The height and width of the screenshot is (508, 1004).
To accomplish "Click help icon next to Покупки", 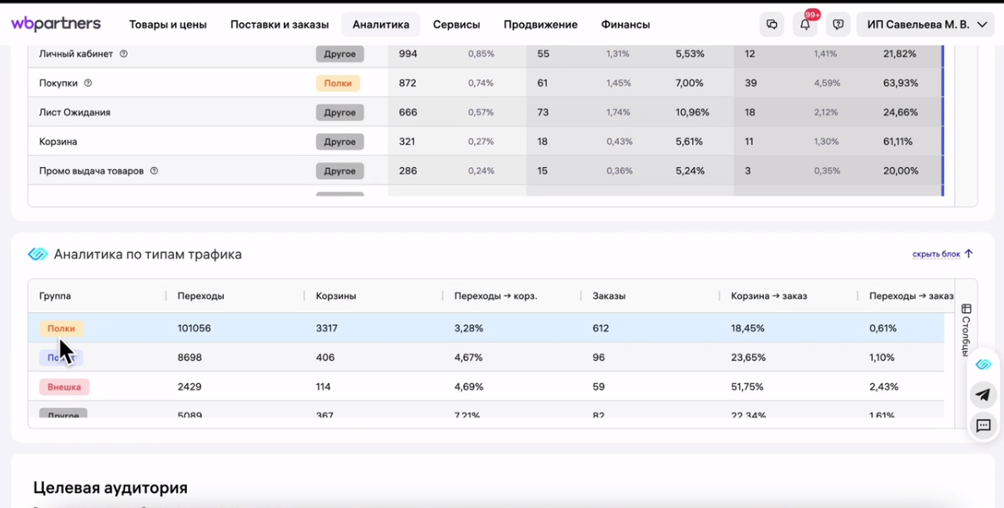I will pos(89,83).
